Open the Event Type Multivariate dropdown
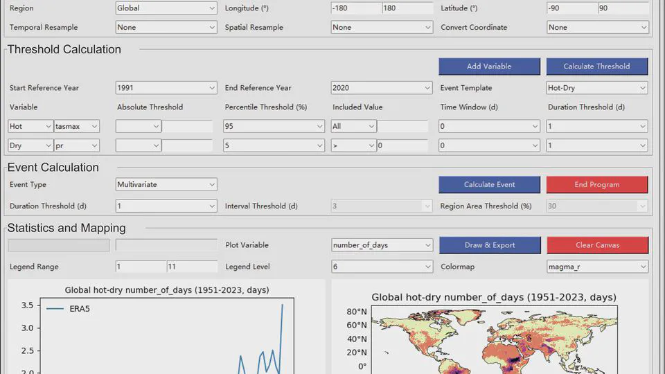 pos(166,185)
